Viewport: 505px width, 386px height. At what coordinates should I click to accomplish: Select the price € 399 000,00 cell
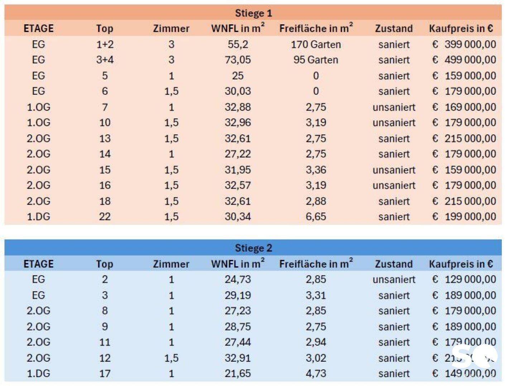point(464,44)
